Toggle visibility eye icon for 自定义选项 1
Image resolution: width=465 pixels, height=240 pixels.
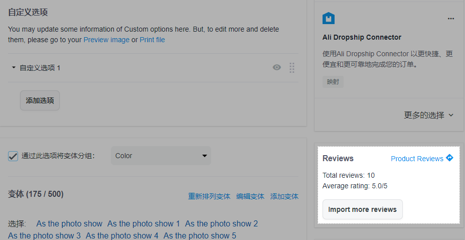pyautogui.click(x=276, y=68)
